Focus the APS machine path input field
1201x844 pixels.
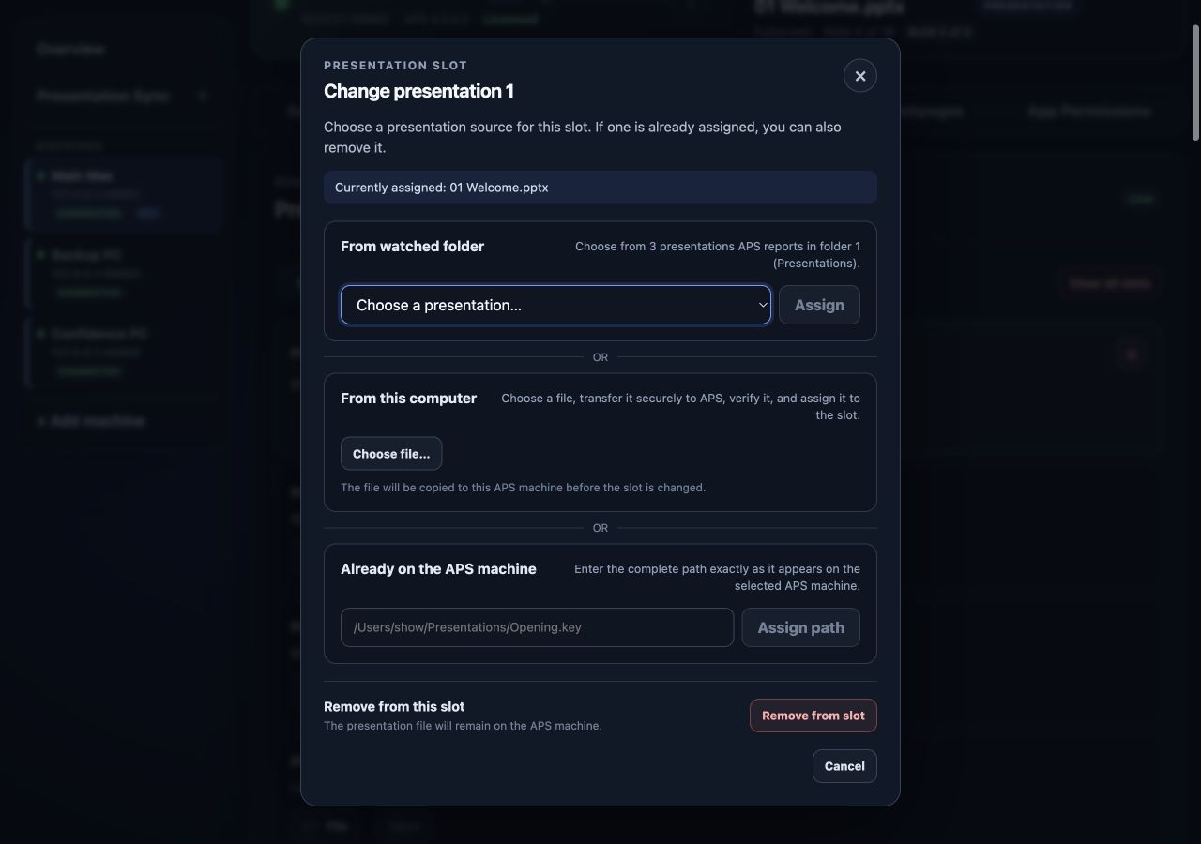click(x=537, y=627)
